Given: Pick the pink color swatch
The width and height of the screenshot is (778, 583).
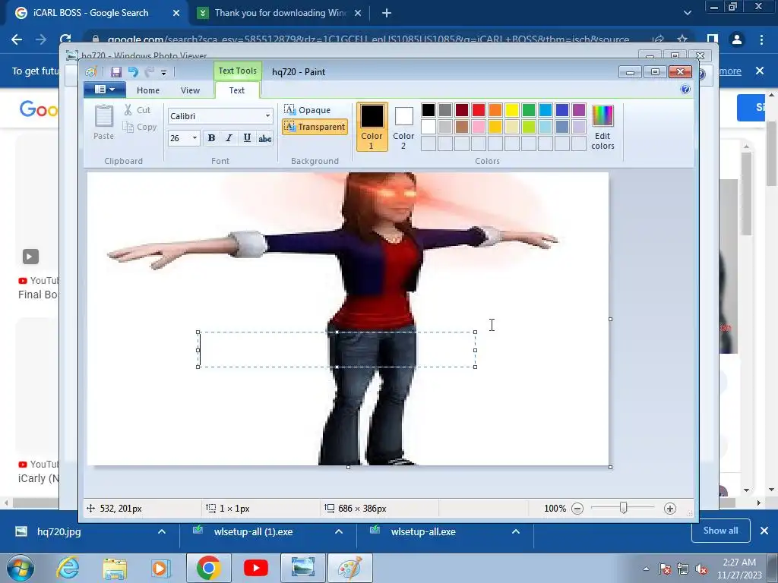Looking at the screenshot, I should click(x=479, y=127).
